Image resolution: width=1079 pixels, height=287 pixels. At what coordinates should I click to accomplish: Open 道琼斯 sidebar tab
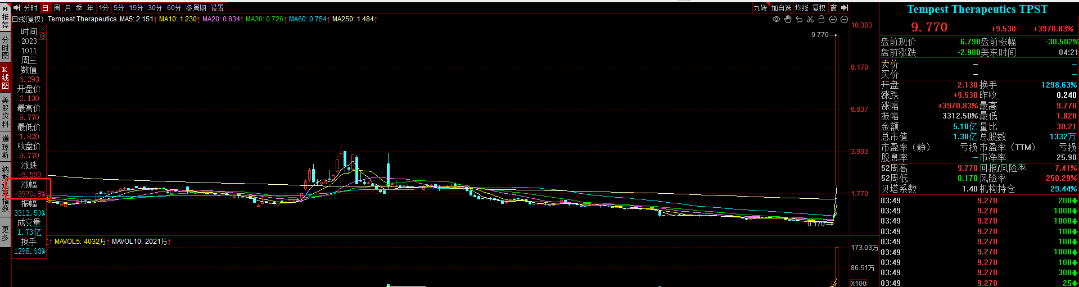6,147
